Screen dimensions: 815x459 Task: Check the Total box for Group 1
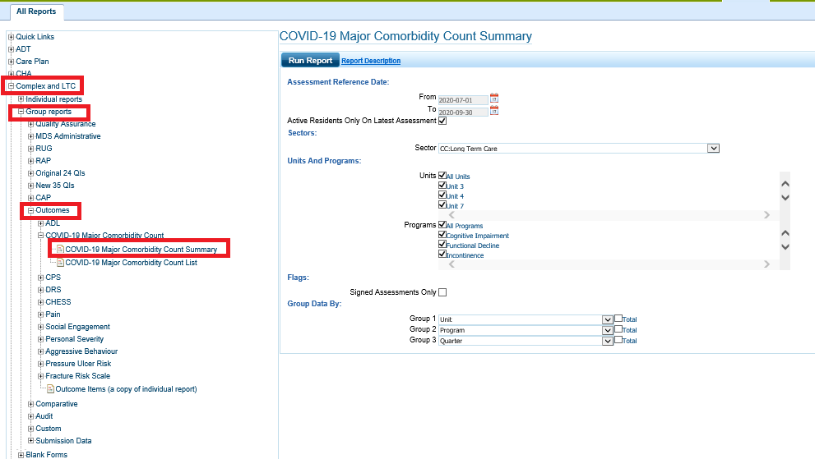click(618, 319)
